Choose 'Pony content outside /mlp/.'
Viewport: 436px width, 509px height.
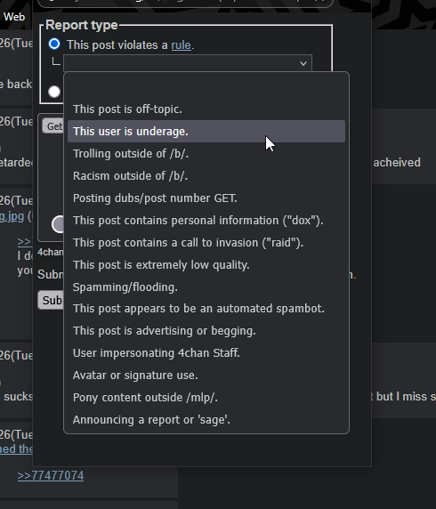click(x=206, y=398)
